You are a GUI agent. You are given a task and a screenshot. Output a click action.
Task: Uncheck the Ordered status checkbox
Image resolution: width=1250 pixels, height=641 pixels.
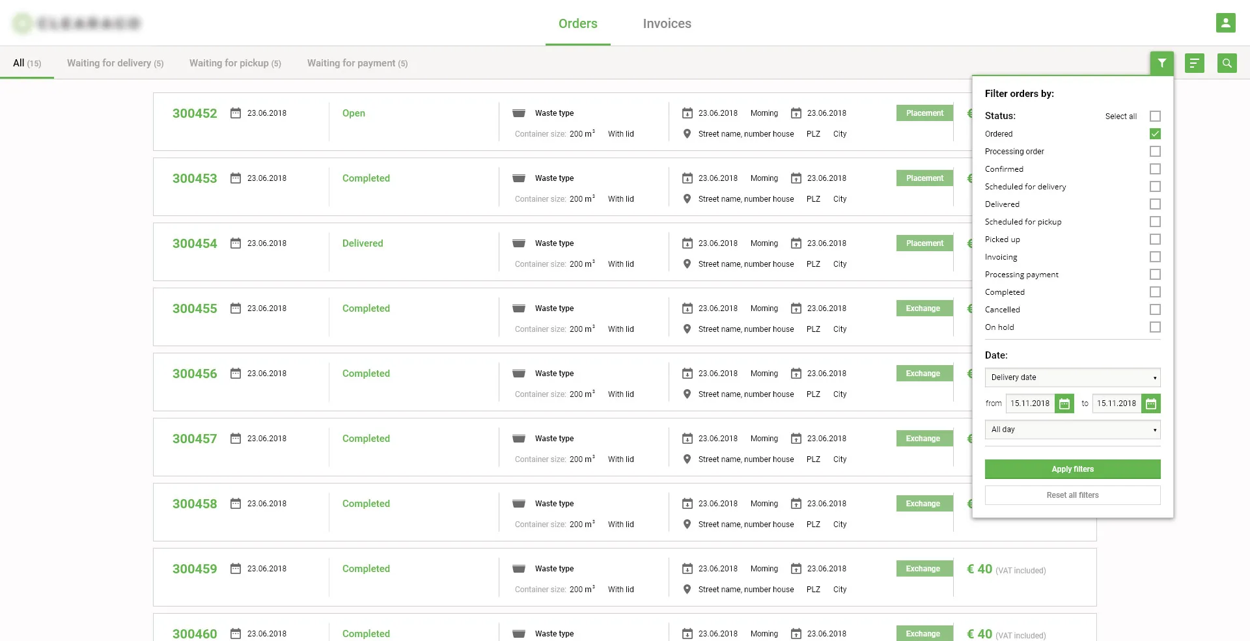point(1155,134)
